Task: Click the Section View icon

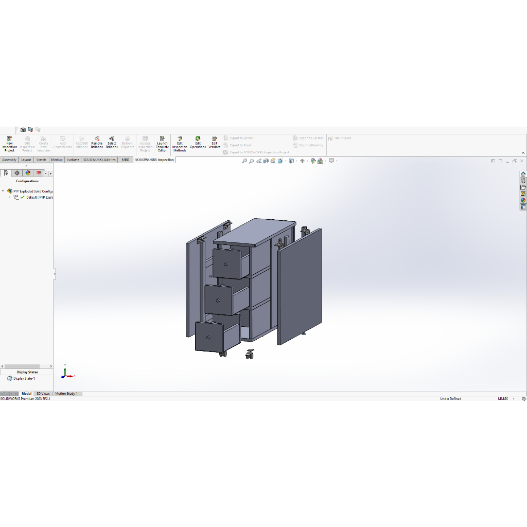Action: click(266, 161)
